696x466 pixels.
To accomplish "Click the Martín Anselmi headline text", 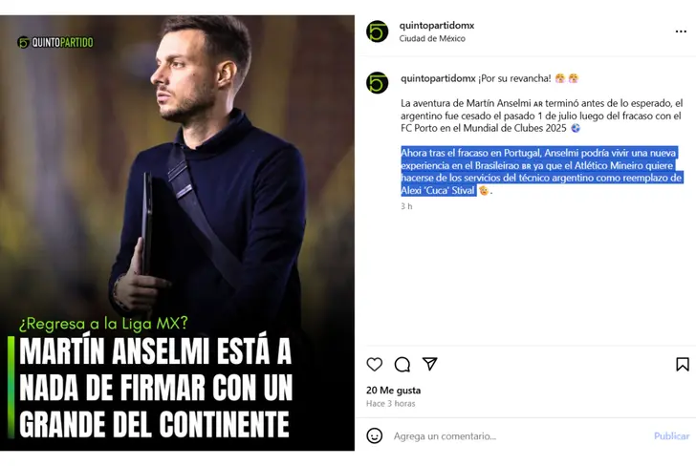I will point(156,388).
